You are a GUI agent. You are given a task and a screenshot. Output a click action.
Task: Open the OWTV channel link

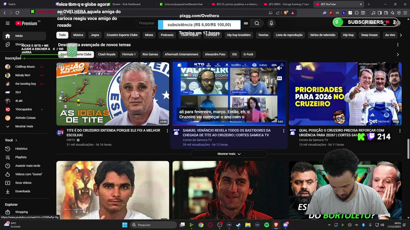pos(71,140)
